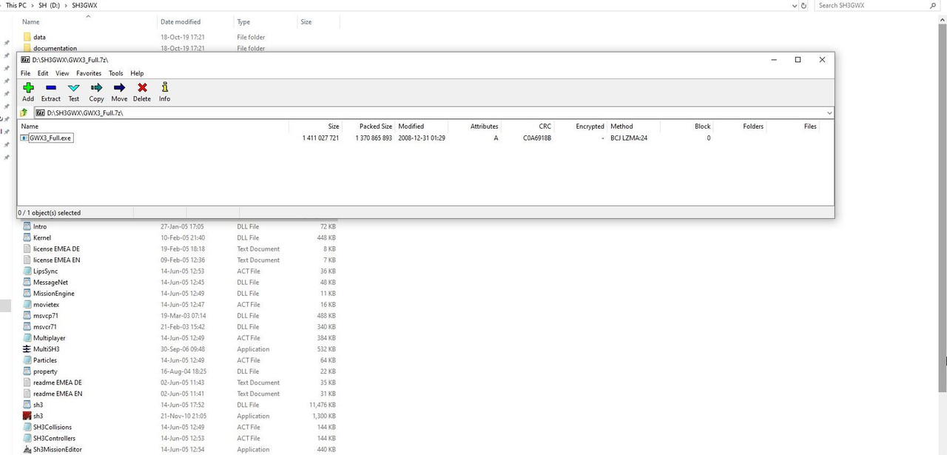The width and height of the screenshot is (947, 455).
Task: Click the data folder icon in Explorer
Action: pos(27,37)
